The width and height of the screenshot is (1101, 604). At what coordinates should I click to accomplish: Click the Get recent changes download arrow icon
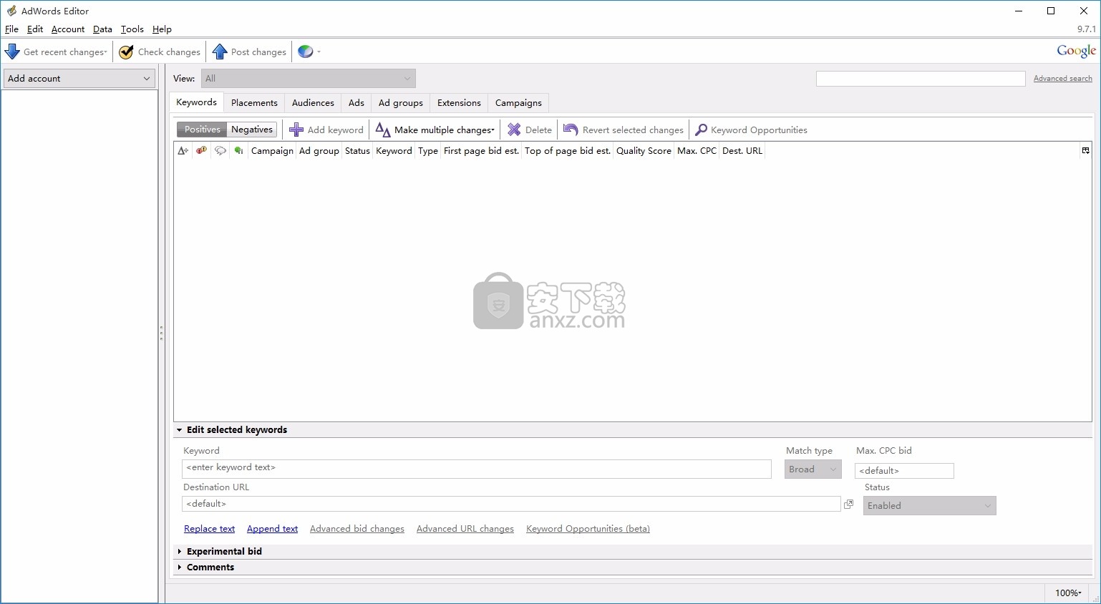(12, 52)
